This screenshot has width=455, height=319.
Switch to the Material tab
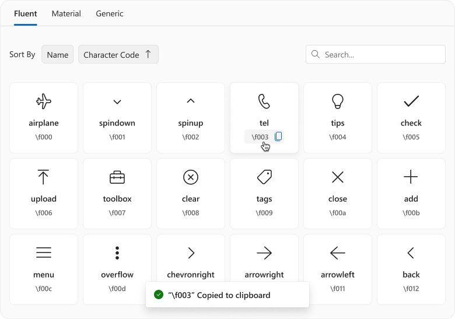(x=66, y=13)
